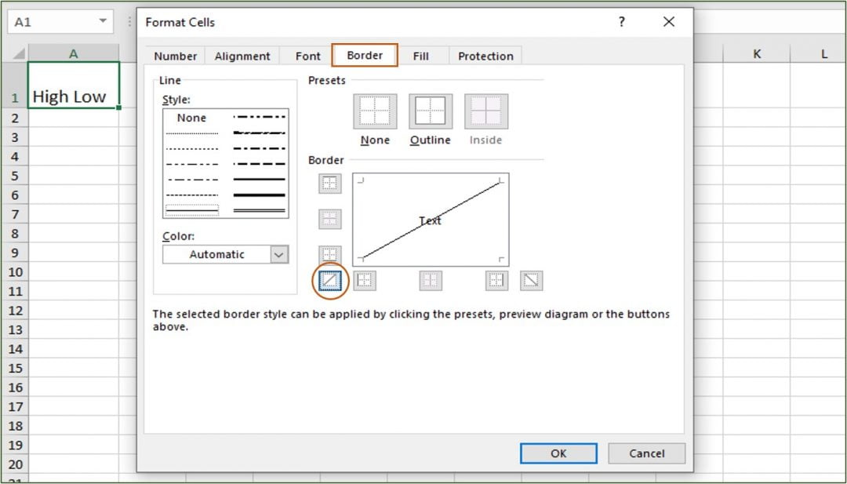The width and height of the screenshot is (847, 484).
Task: Switch to the Protection tab
Action: point(485,56)
